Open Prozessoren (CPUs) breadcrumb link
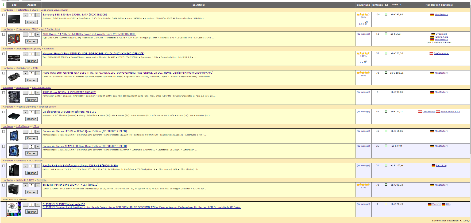The width and height of the screenshot is (471, 223). [x=27, y=29]
